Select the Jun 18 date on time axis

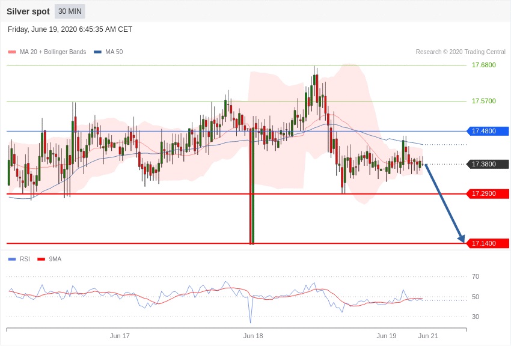pos(253,336)
